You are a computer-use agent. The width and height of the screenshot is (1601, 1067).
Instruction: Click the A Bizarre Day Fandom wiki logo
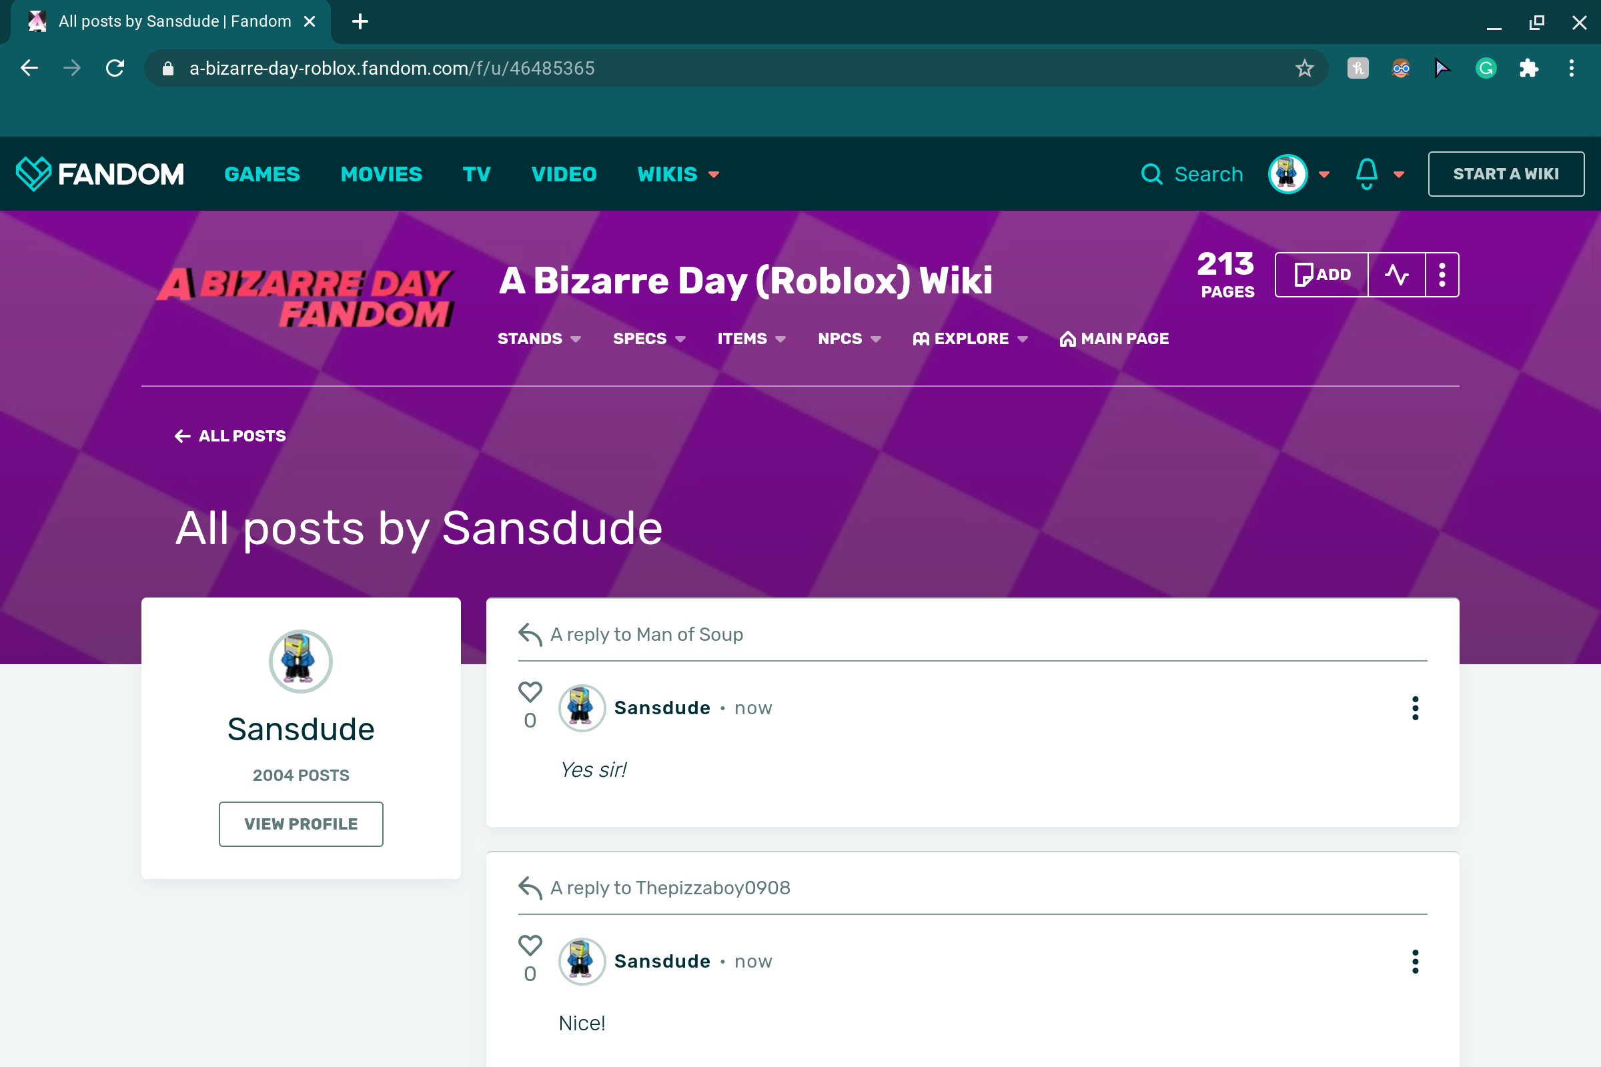point(305,297)
